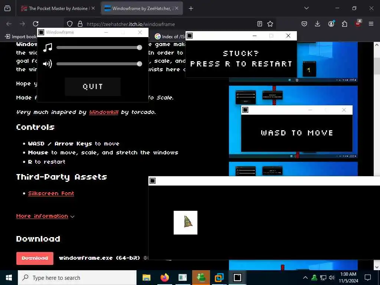Open the Windowkill link
The width and height of the screenshot is (380, 285).
[104, 112]
